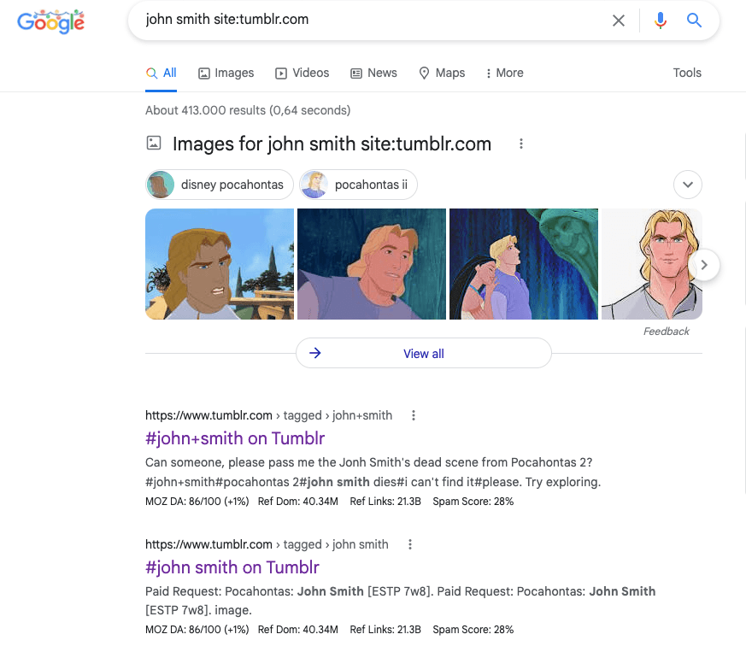Expand image filter chips with chevron
This screenshot has height=646, width=746.
(688, 184)
